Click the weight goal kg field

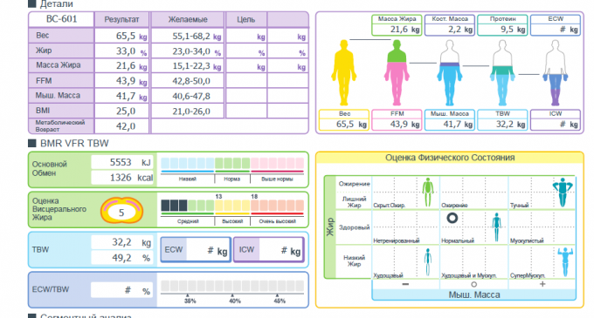[246, 37]
